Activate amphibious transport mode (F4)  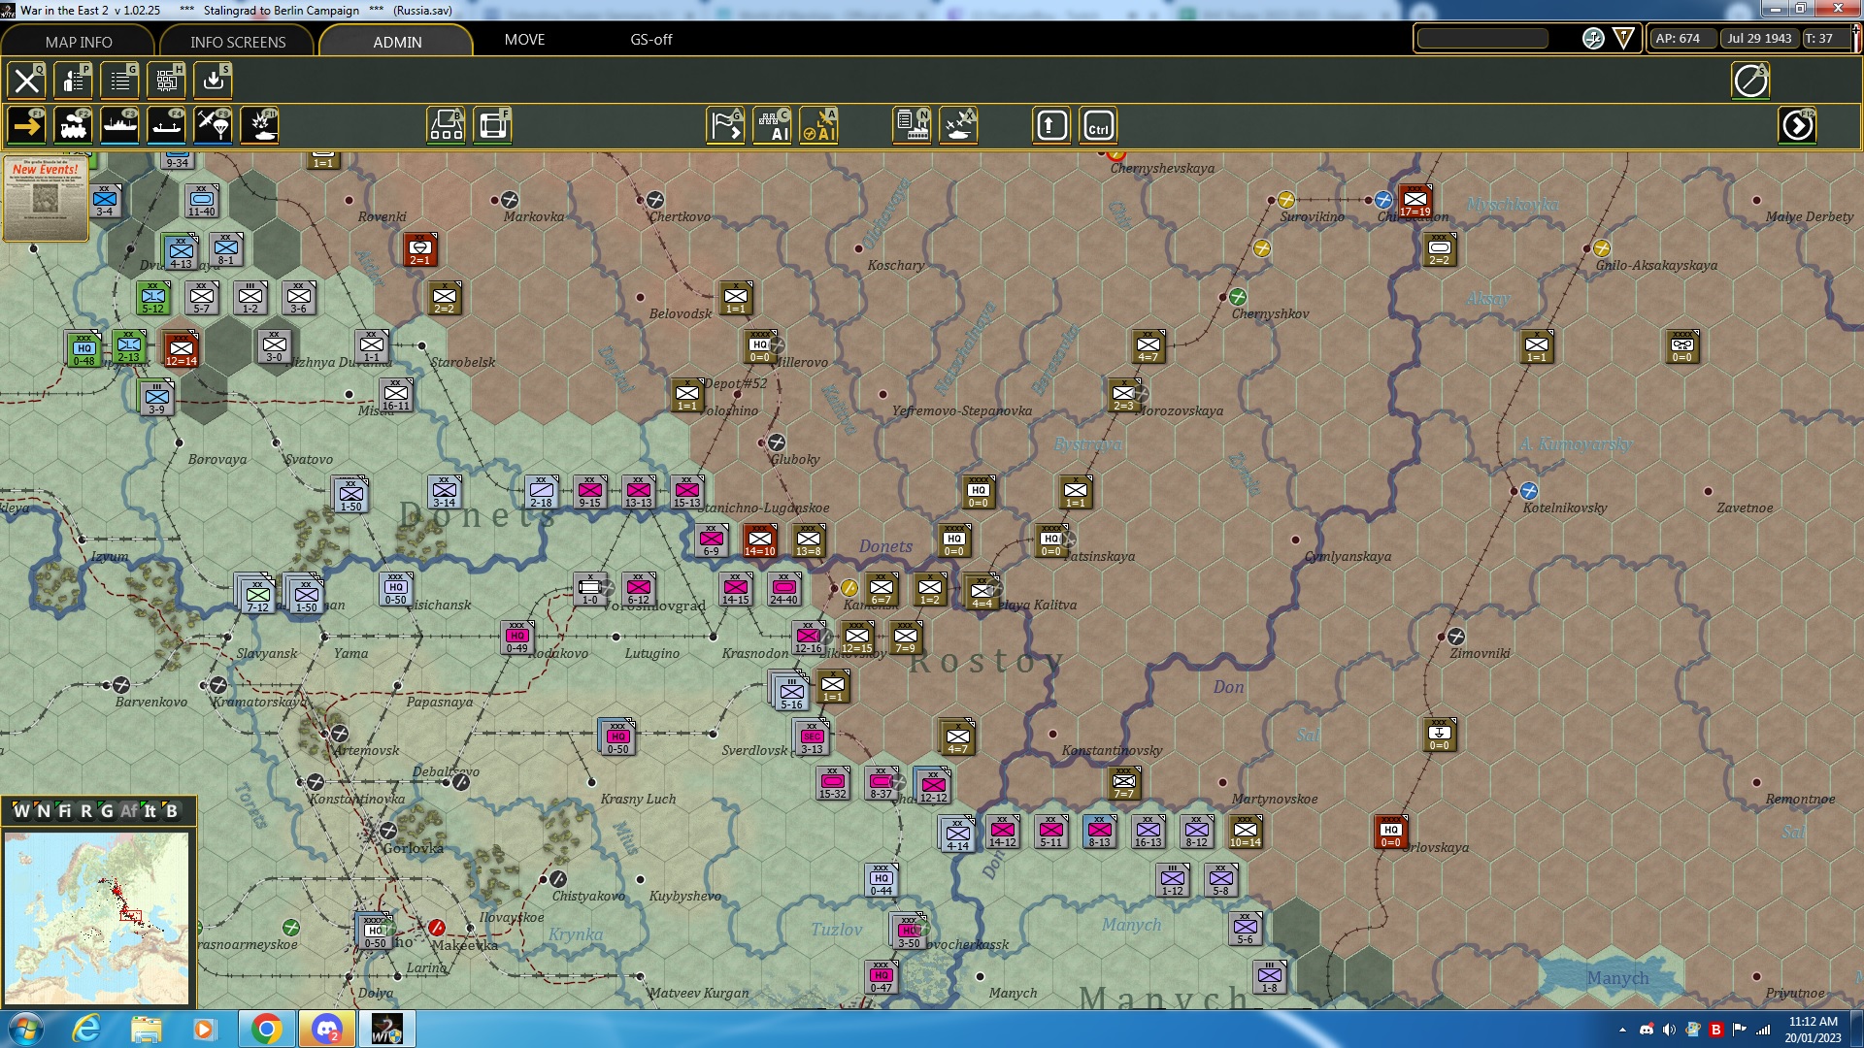(166, 124)
